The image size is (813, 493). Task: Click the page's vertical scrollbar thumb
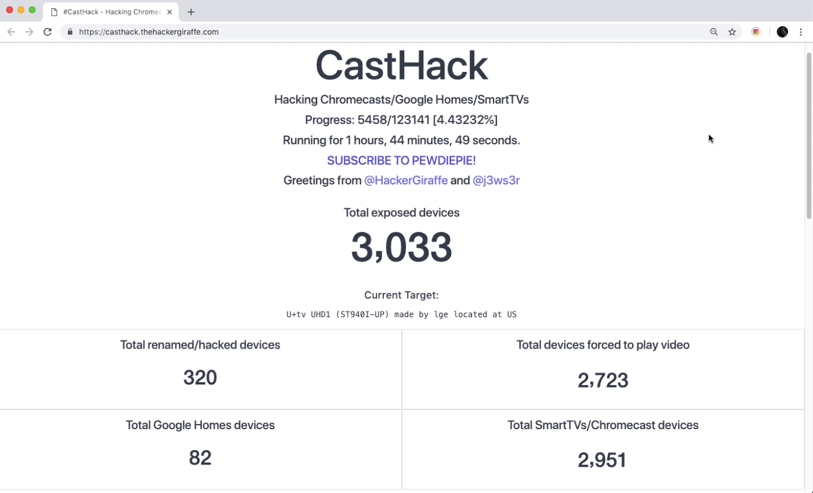(x=808, y=135)
